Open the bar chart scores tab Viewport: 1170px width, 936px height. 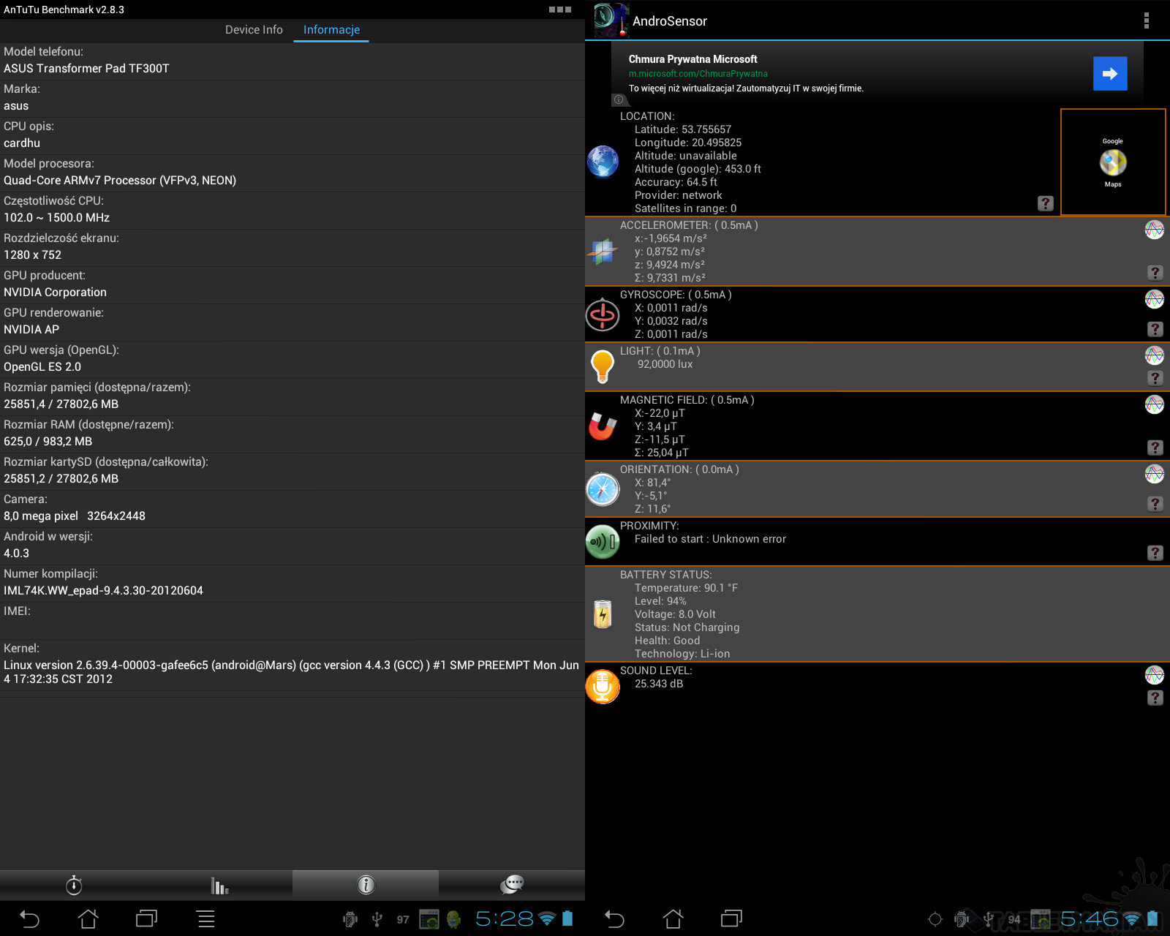[219, 885]
